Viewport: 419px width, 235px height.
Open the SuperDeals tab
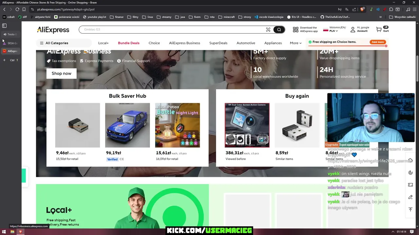218,43
